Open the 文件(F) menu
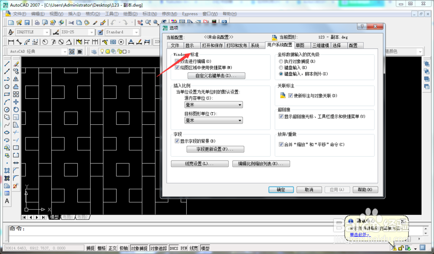This screenshot has width=434, height=254. click(x=19, y=14)
